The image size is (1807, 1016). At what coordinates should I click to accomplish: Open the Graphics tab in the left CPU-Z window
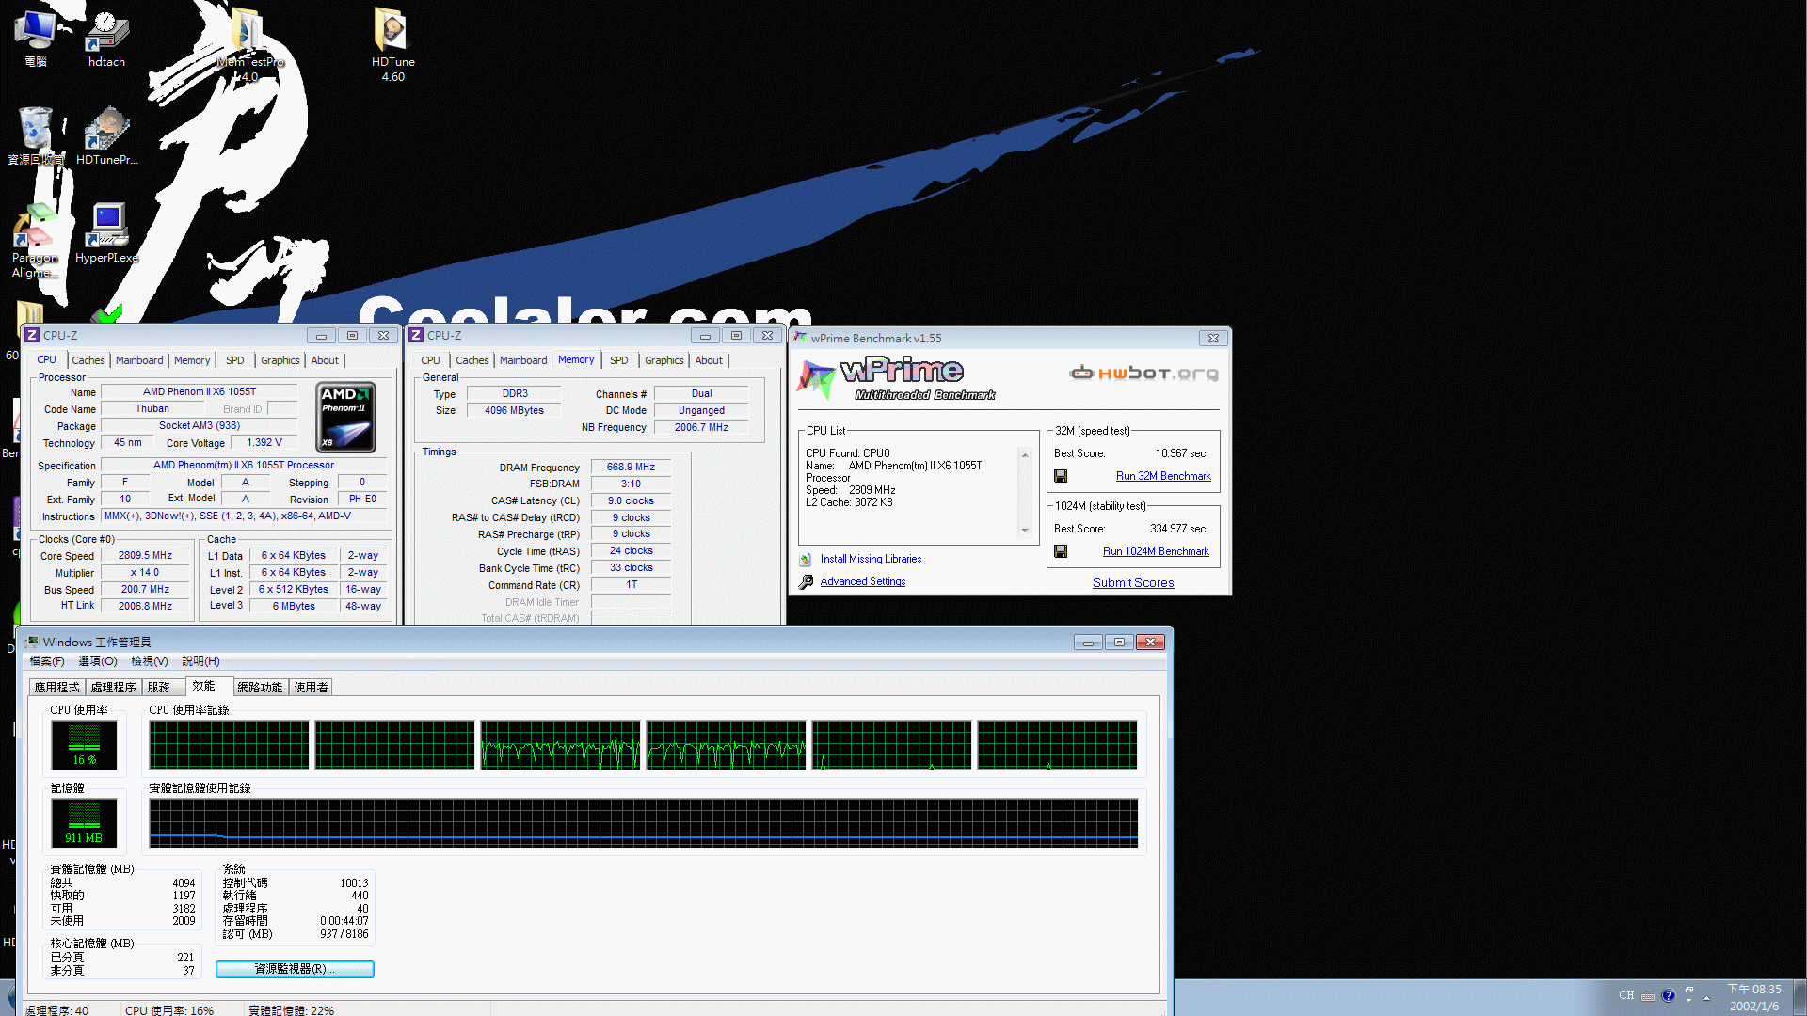(x=280, y=360)
